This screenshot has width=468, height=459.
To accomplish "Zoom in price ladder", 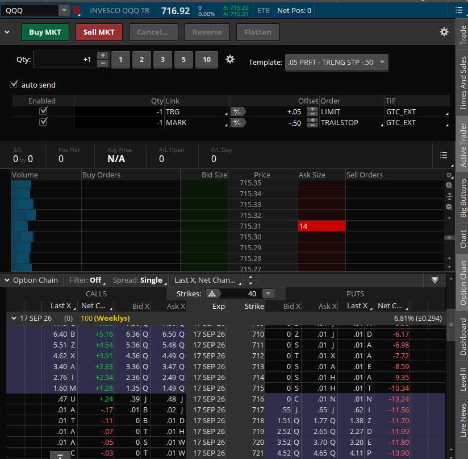I will [x=449, y=185].
